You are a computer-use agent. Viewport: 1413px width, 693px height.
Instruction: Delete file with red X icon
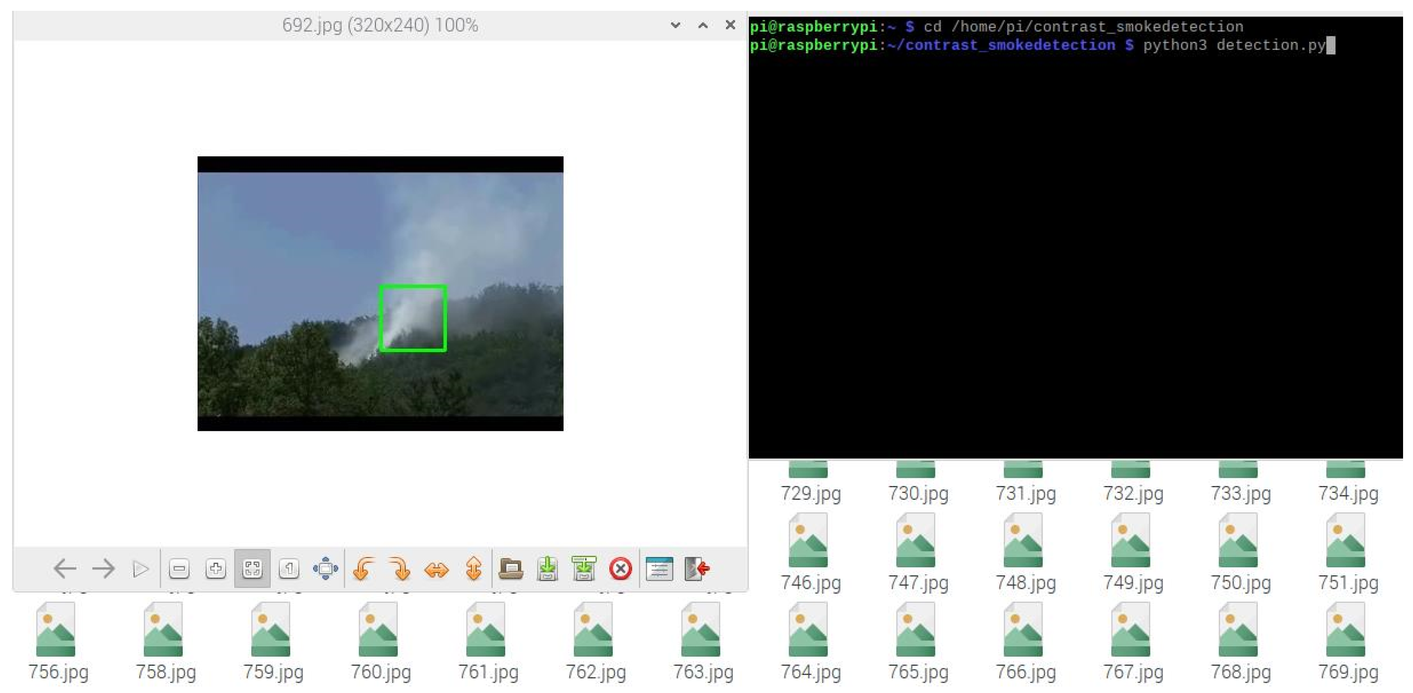[621, 569]
